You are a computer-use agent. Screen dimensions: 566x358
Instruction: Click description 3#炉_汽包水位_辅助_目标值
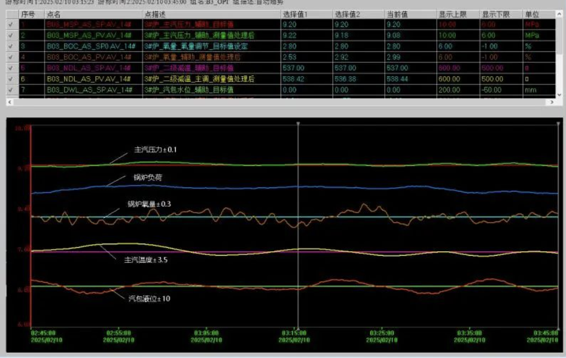(189, 90)
